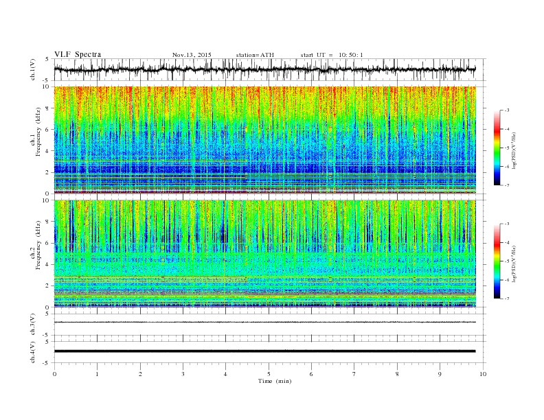Image resolution: width=544 pixels, height=420 pixels.
Task: Click inside the ch.1 spectrogram panel
Action: point(265,140)
